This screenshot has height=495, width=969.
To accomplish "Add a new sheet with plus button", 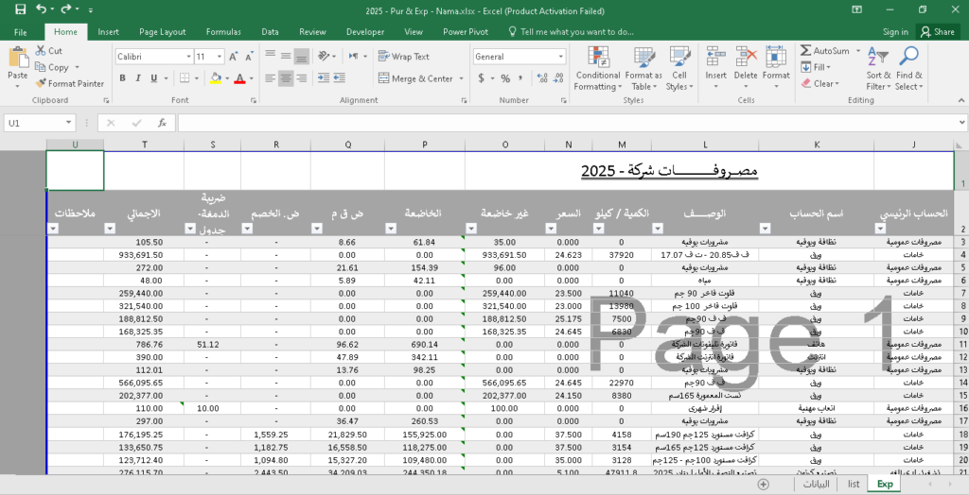I will (x=764, y=485).
